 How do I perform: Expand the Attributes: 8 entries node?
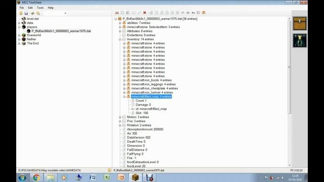[x=120, y=31]
